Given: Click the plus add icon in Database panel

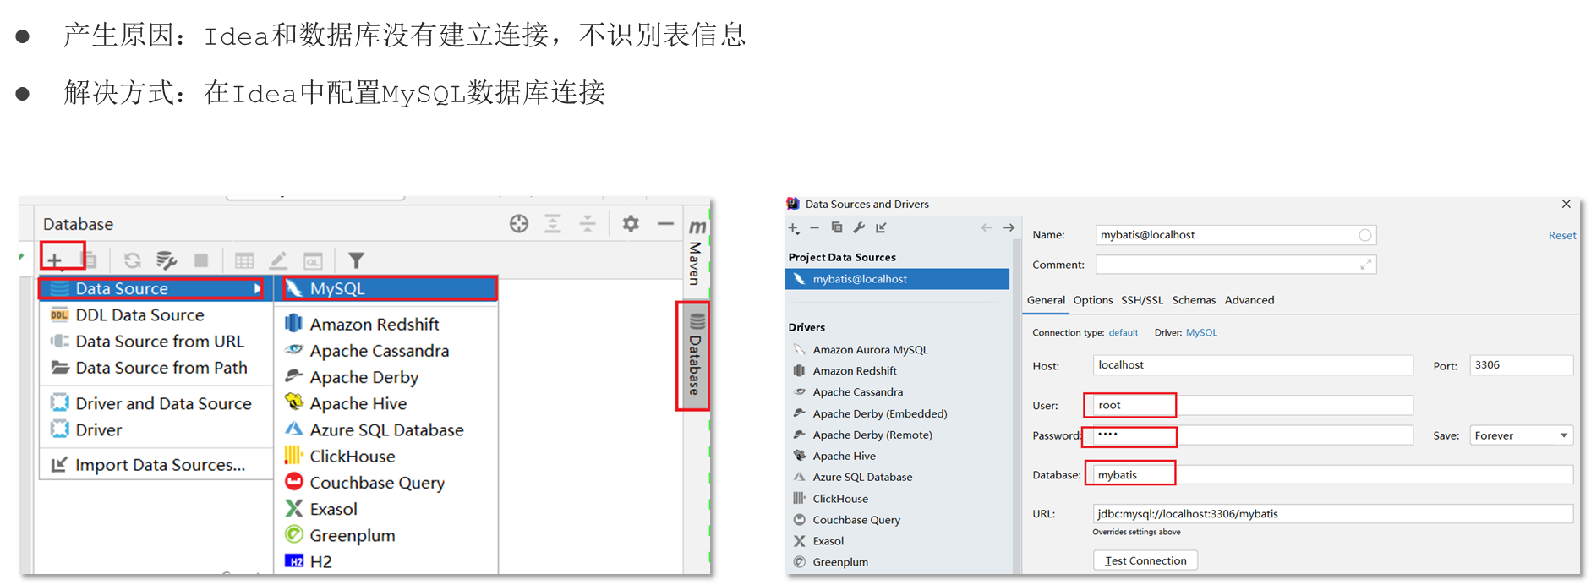Looking at the screenshot, I should point(55,260).
